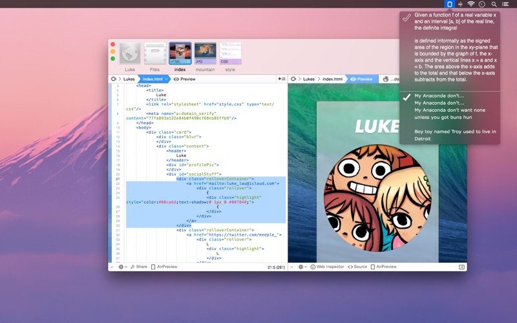Open the Files tab thumbnail
The image size is (517, 323).
155,53
